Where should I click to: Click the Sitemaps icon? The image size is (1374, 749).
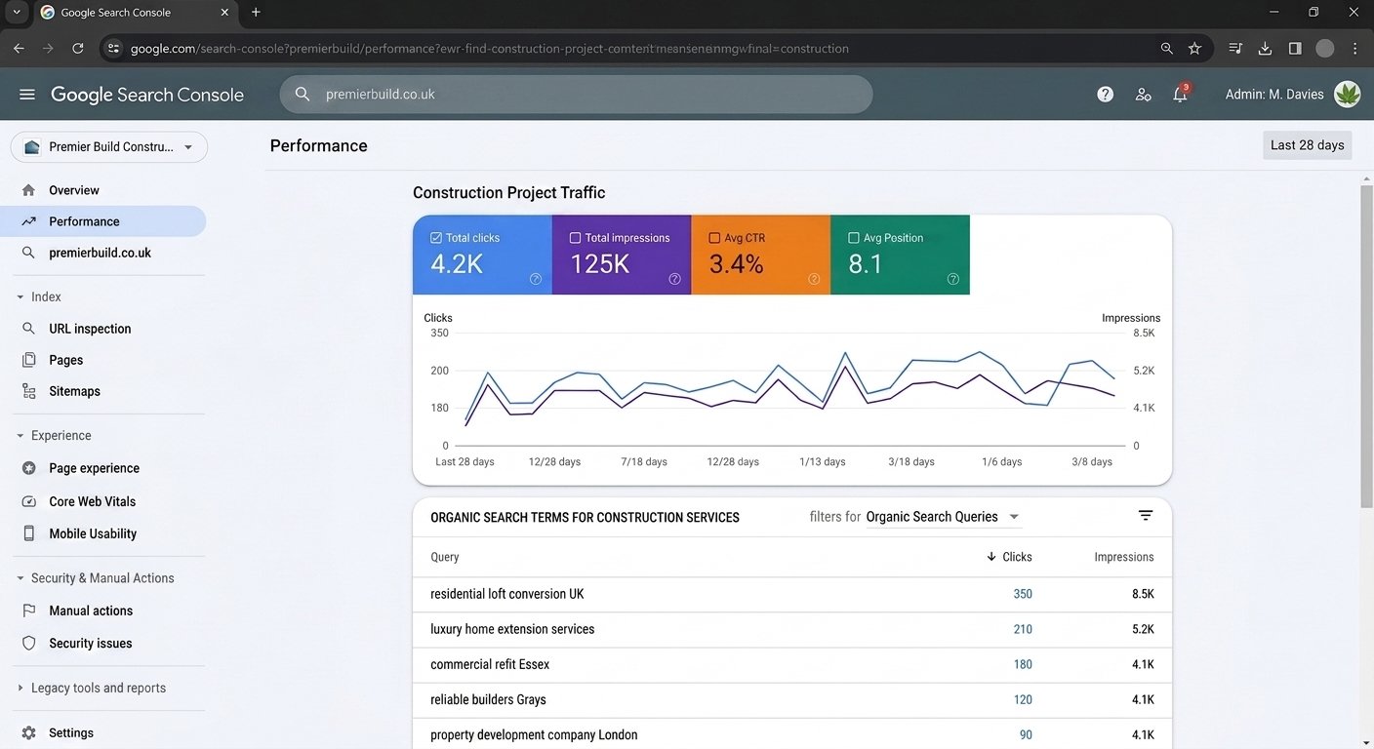point(28,391)
